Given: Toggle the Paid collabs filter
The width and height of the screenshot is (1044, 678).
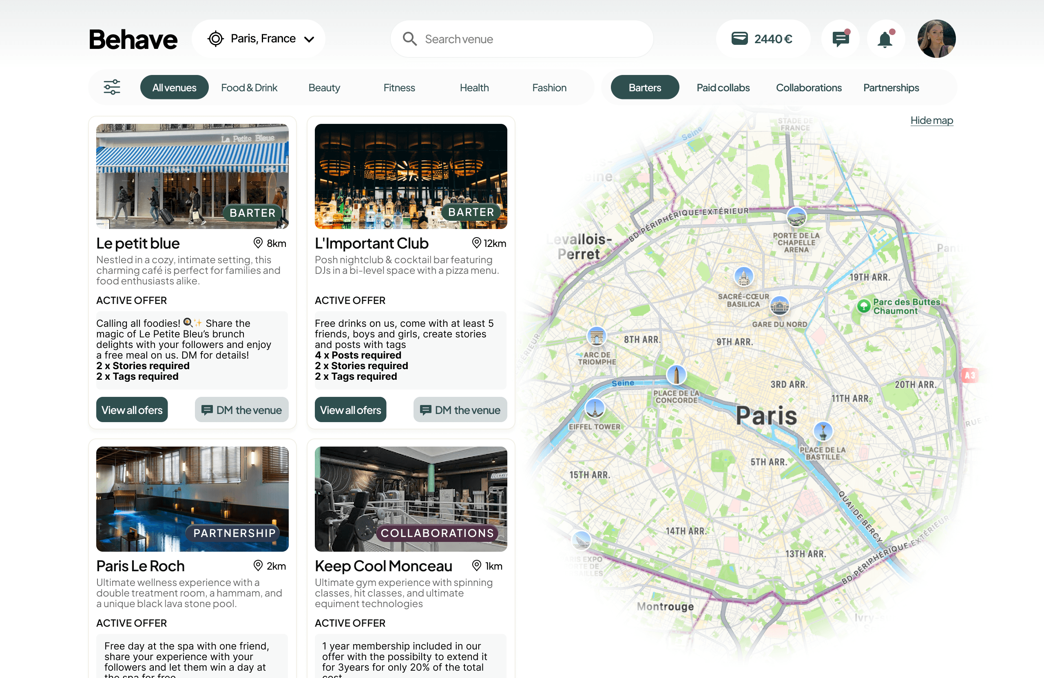Looking at the screenshot, I should click(723, 87).
